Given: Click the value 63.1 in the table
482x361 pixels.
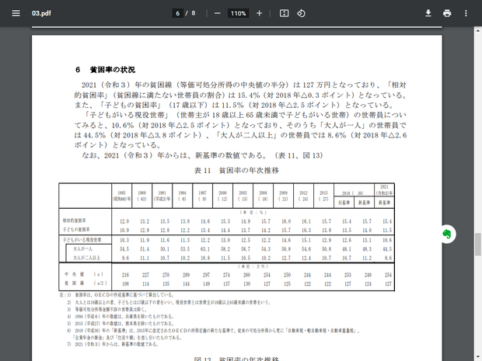Looking at the screenshot, I should [205, 249].
